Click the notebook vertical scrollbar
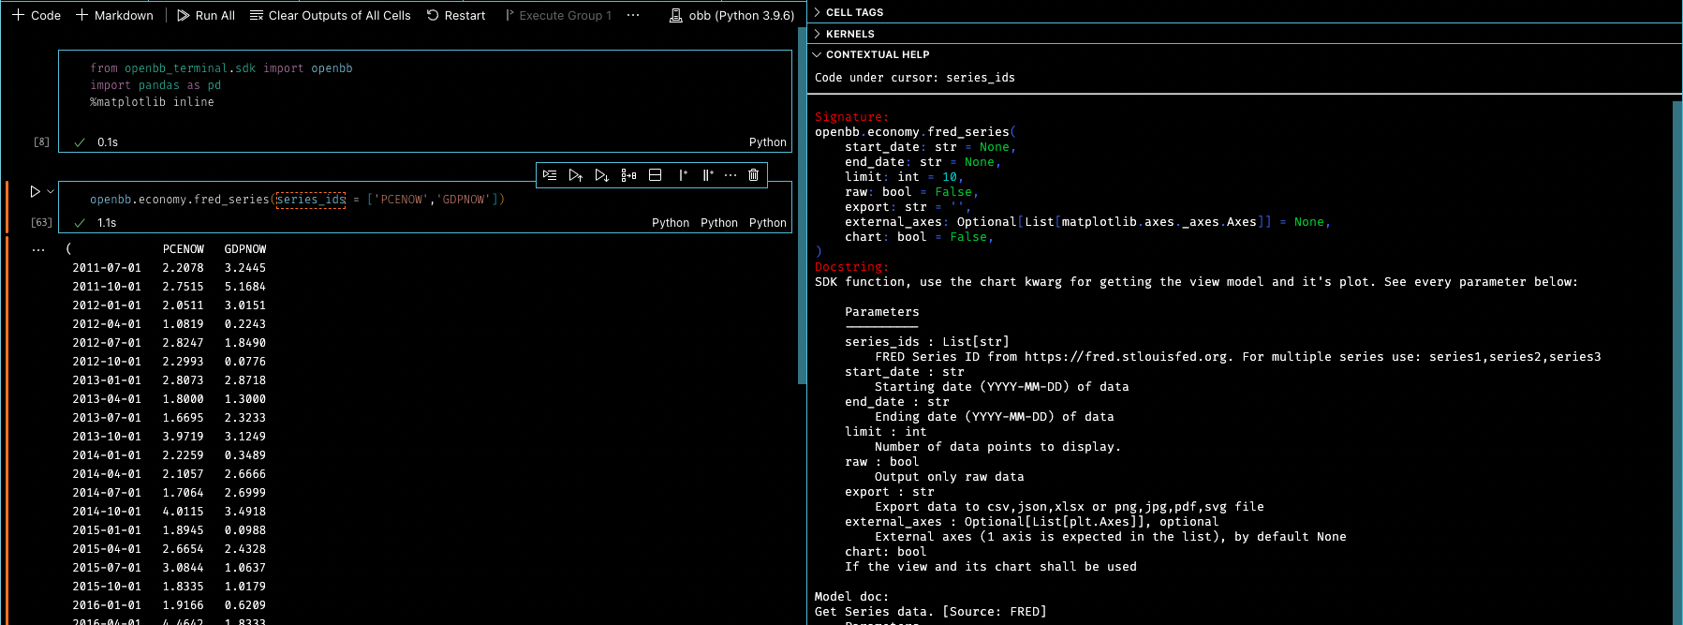The height and width of the screenshot is (625, 1683). 802,206
